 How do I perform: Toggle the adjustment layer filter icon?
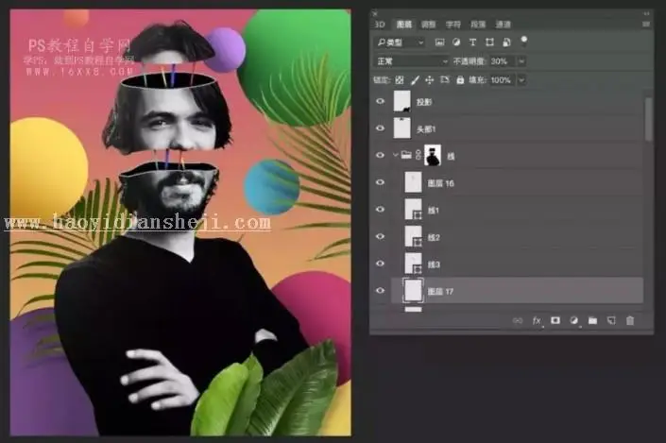point(456,43)
